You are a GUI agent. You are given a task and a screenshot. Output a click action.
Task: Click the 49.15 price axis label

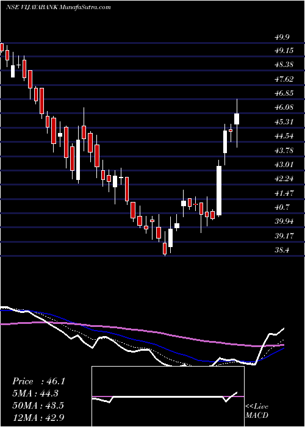click(x=285, y=51)
